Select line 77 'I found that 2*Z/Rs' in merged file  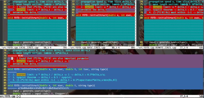[x=48, y=58]
